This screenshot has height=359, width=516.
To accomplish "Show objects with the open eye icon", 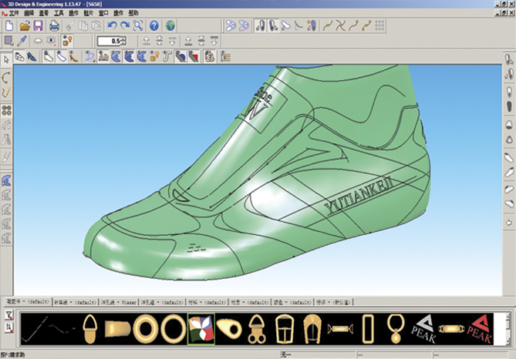I will [x=51, y=41].
